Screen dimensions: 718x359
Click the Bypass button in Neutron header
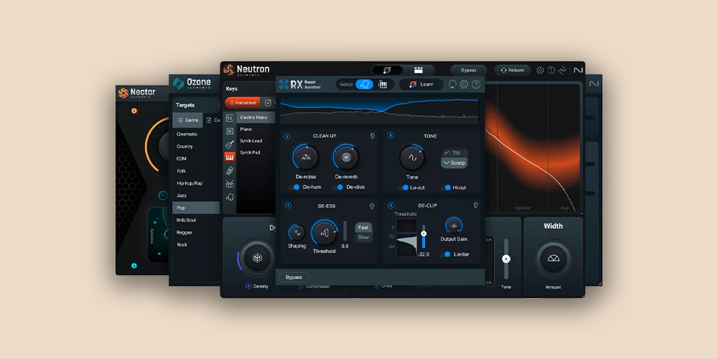(x=468, y=70)
